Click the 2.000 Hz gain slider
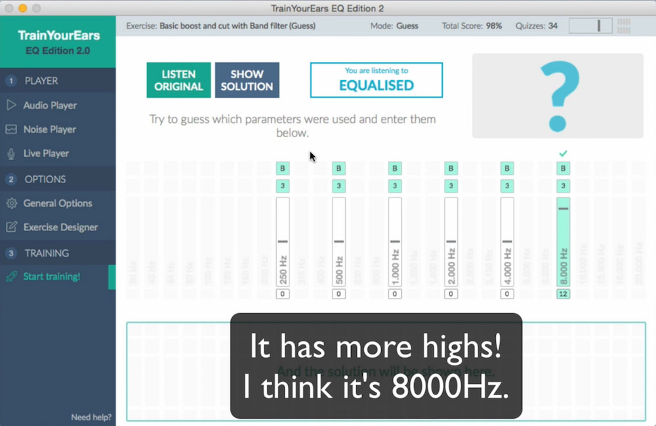The height and width of the screenshot is (426, 656). (x=451, y=242)
